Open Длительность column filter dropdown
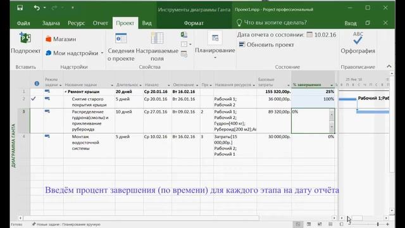The image size is (405, 228). (x=140, y=85)
